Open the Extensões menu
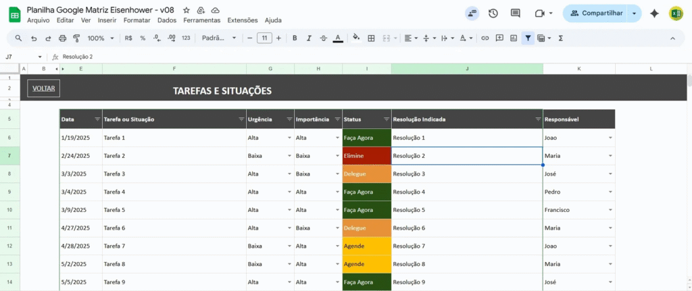The width and height of the screenshot is (692, 291). [243, 20]
